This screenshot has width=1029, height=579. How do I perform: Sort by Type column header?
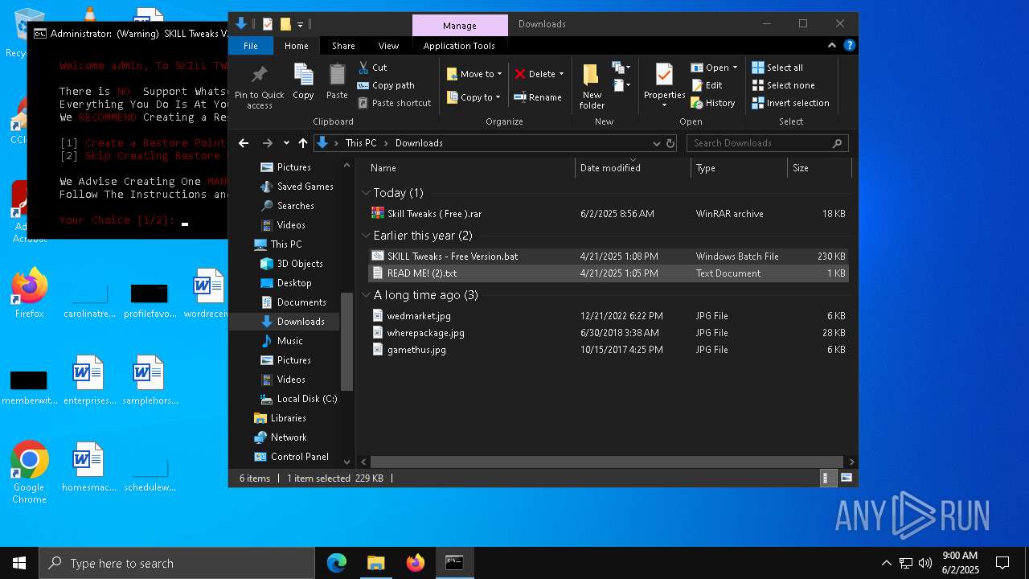739,168
